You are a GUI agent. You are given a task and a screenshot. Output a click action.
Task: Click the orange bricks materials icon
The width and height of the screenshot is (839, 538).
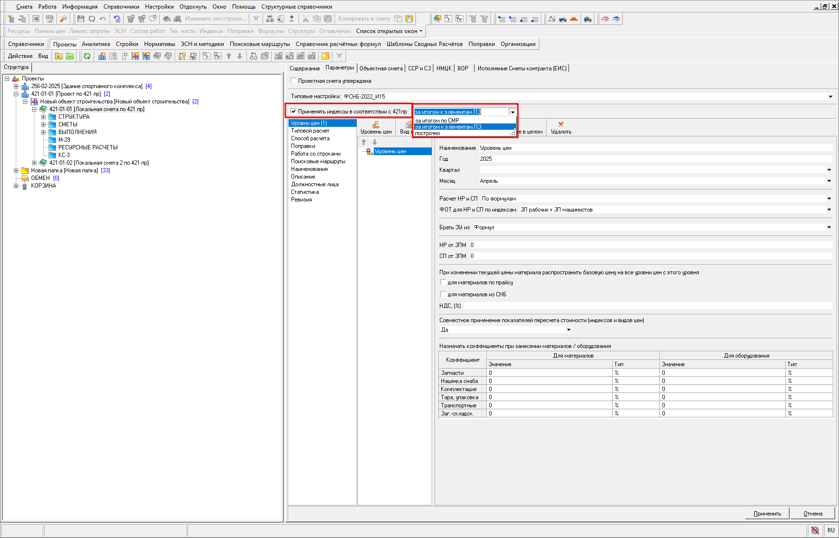[574, 19]
